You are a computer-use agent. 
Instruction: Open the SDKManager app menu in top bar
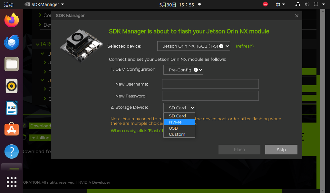tap(44, 5)
